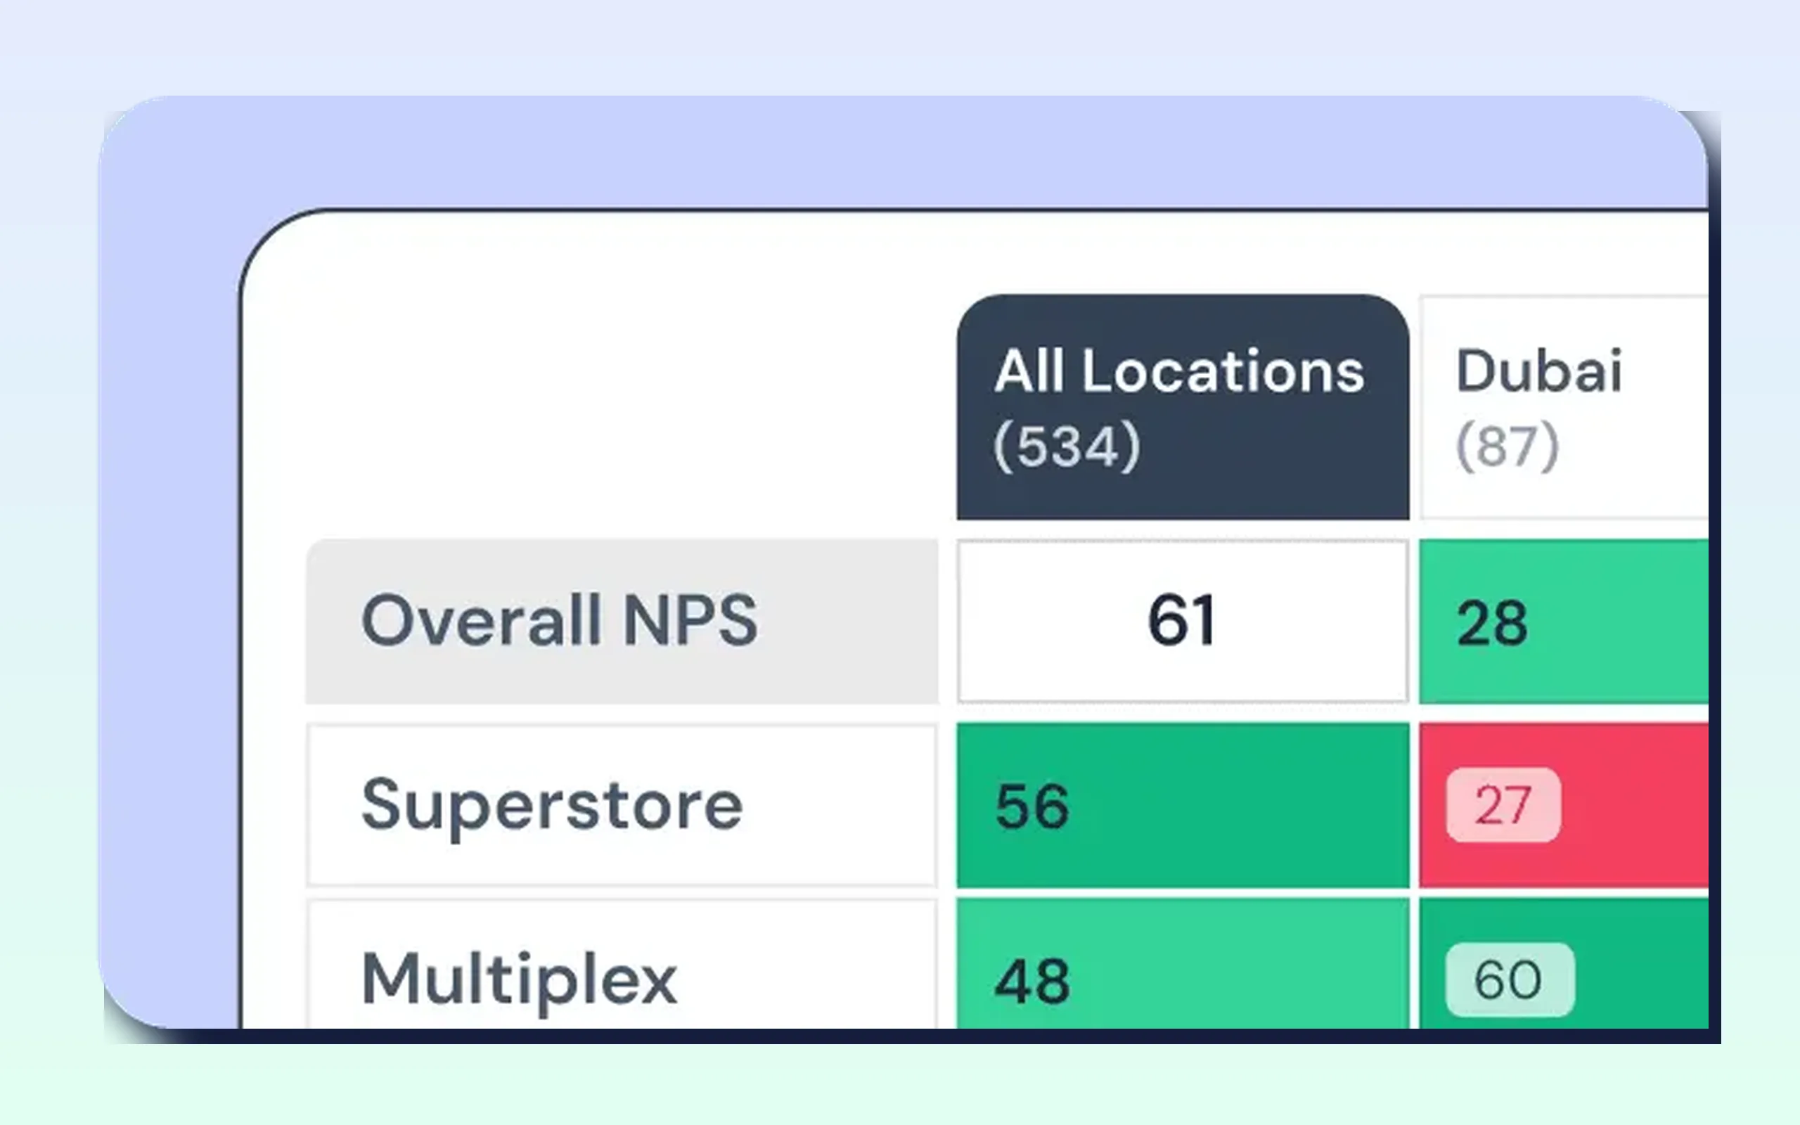Click the (87) Dubai response count

point(1507,446)
